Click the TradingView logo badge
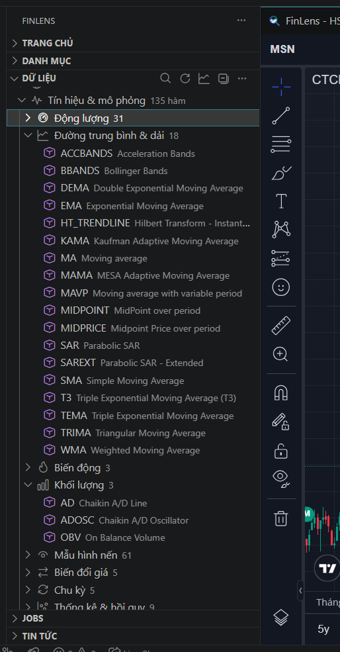 click(327, 568)
